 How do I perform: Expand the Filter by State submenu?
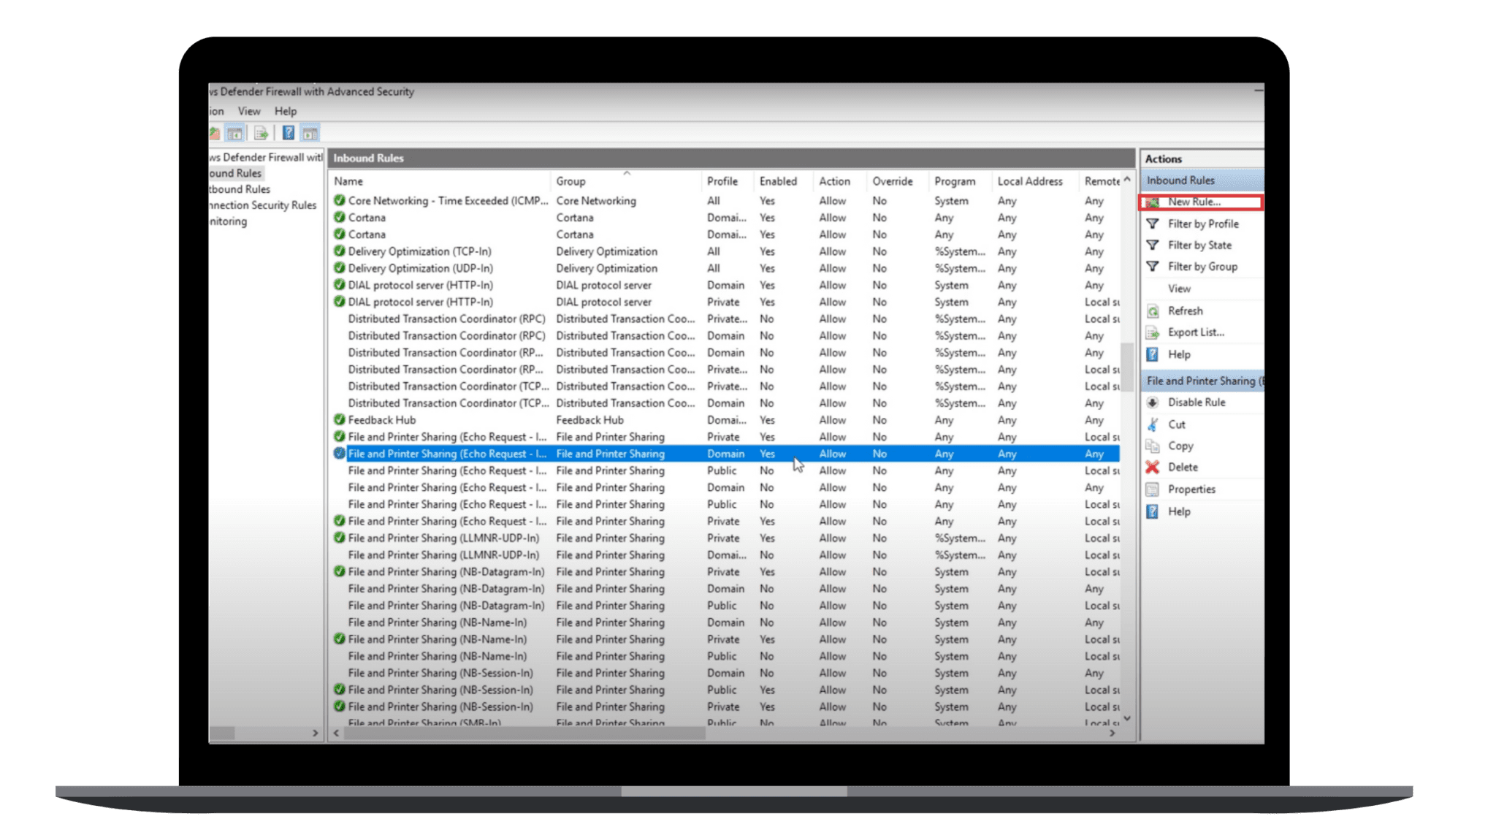click(x=1199, y=245)
